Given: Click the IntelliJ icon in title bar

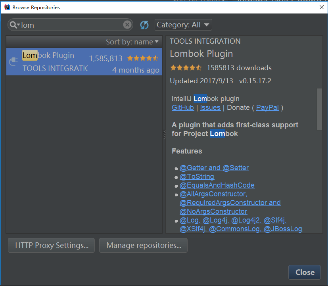Looking at the screenshot, I should (7, 7).
